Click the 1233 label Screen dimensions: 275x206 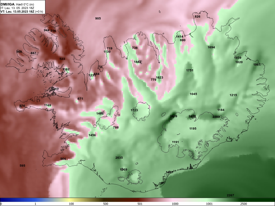point(92,75)
